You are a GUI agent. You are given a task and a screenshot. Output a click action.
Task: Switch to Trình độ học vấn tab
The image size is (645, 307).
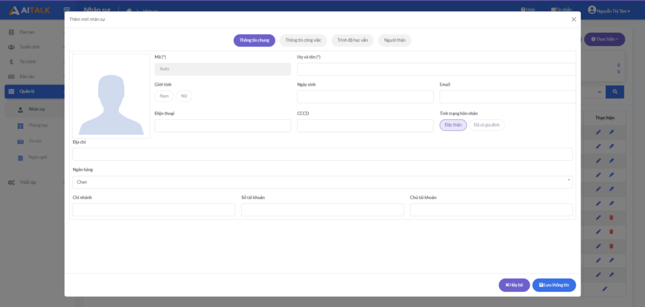coord(353,40)
